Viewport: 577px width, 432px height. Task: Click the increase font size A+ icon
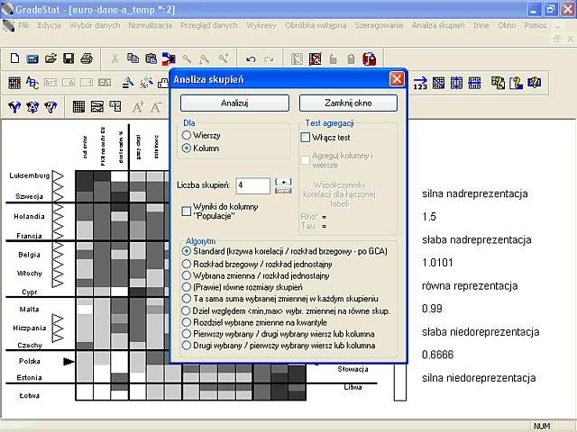pos(138,107)
